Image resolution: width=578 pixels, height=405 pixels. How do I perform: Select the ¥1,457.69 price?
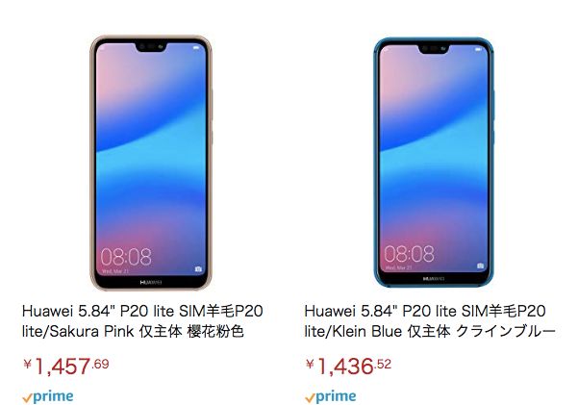[x=66, y=367]
